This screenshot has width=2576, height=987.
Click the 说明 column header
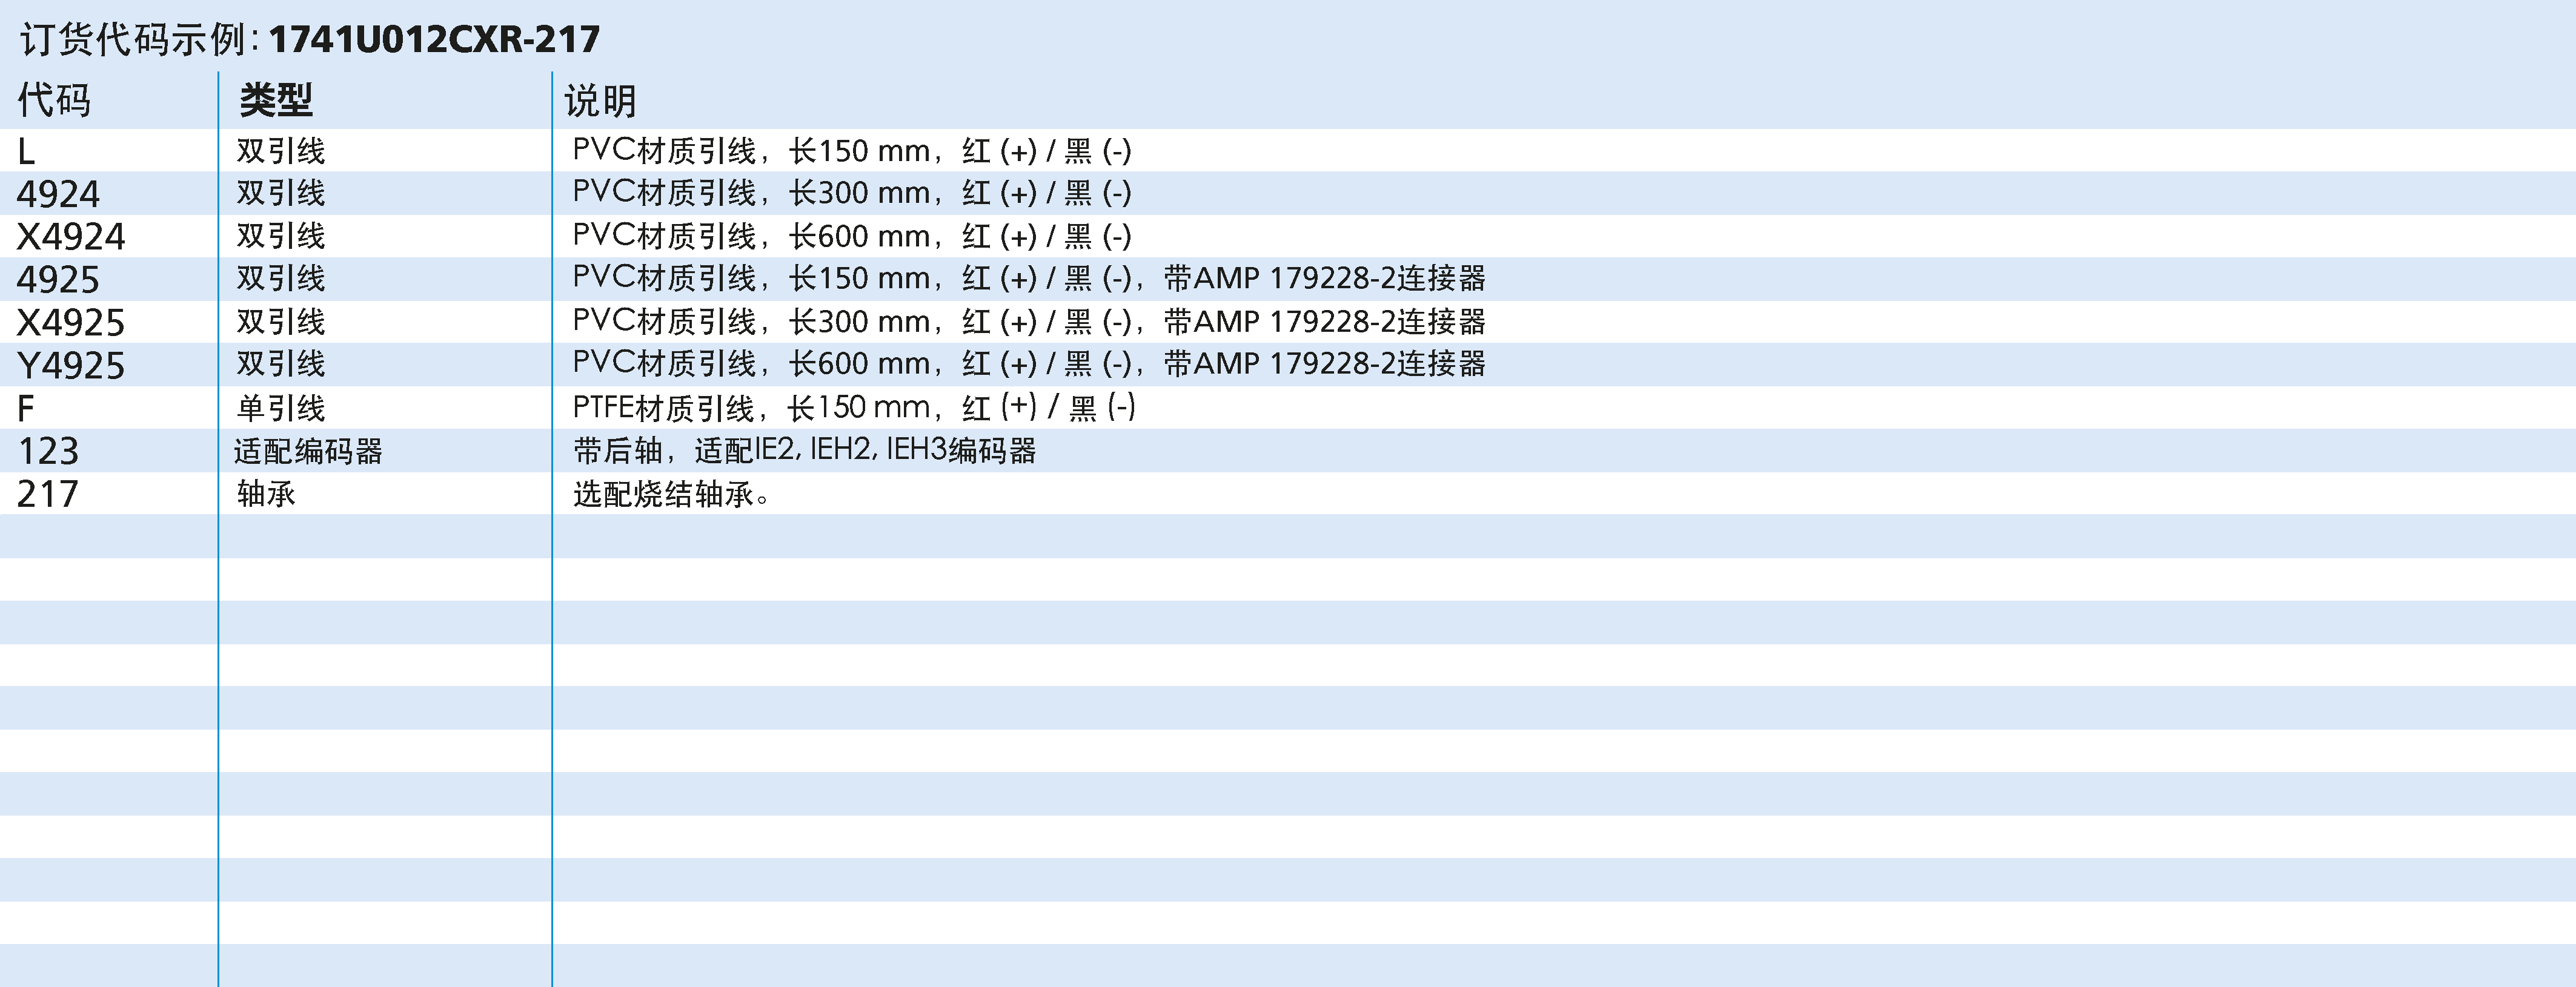[600, 100]
